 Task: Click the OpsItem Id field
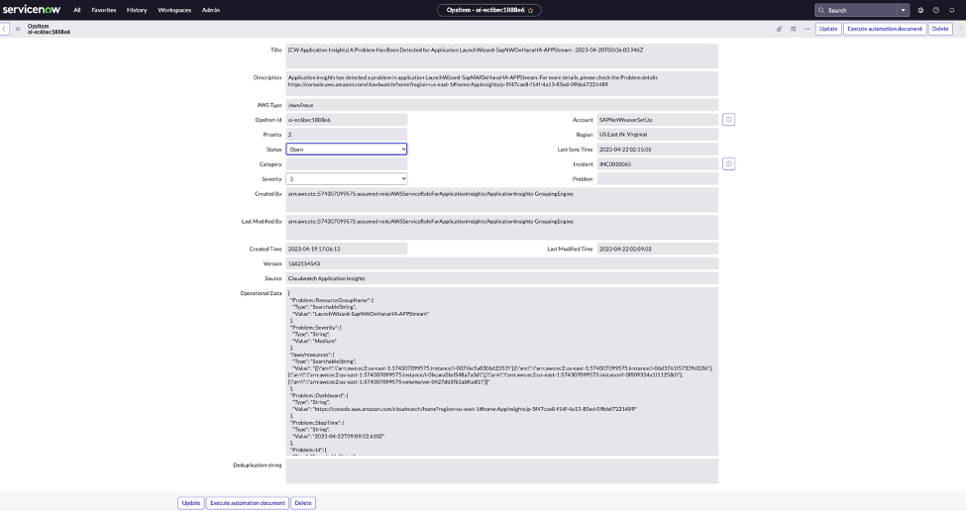click(x=347, y=120)
